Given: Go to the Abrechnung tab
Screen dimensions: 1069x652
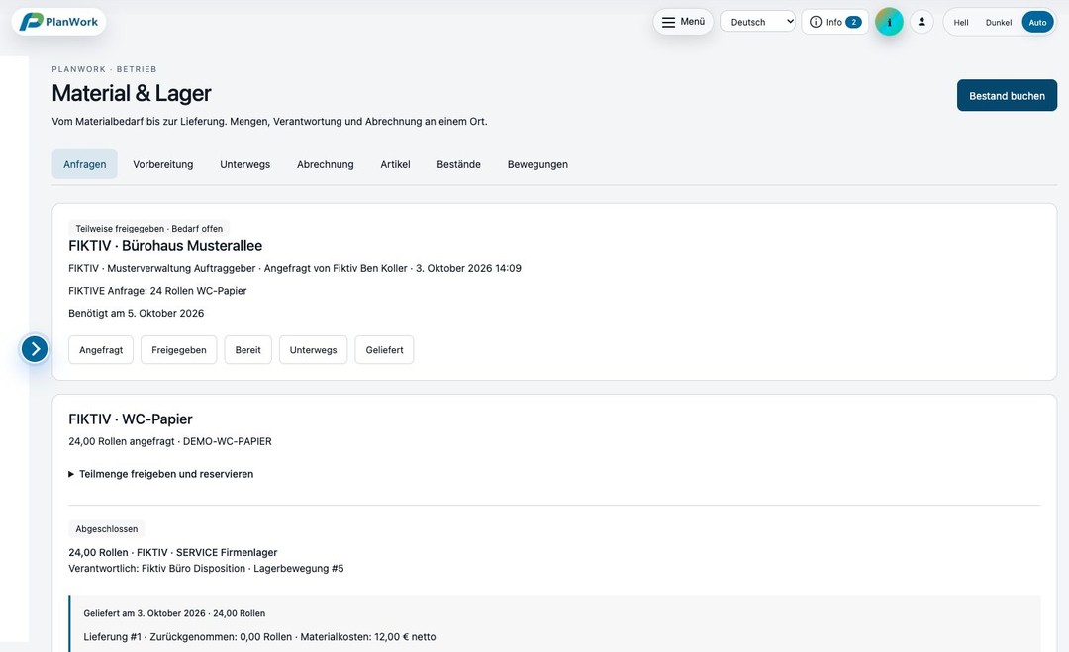Looking at the screenshot, I should pyautogui.click(x=326, y=164).
